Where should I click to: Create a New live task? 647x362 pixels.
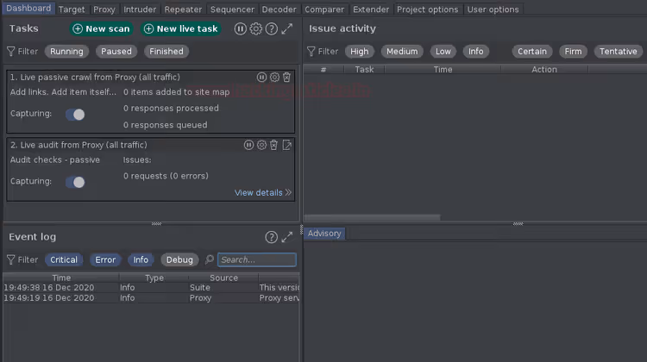[181, 28]
